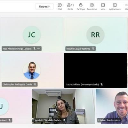Click the Yamileth Chinchilla Borbon name label
Viewport: 128px width, 128px height.
pyautogui.click(x=48, y=120)
